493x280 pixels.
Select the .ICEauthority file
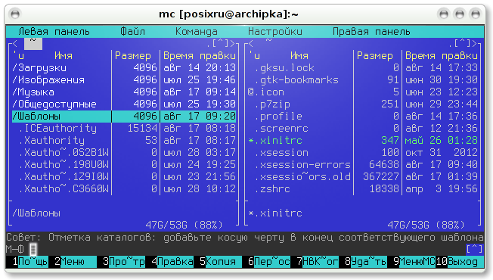124,128
